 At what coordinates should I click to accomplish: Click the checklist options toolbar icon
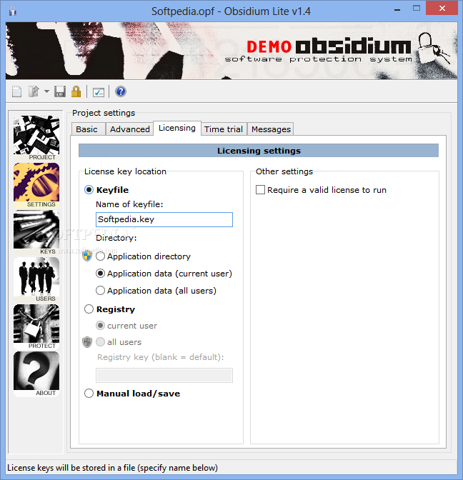(x=99, y=92)
